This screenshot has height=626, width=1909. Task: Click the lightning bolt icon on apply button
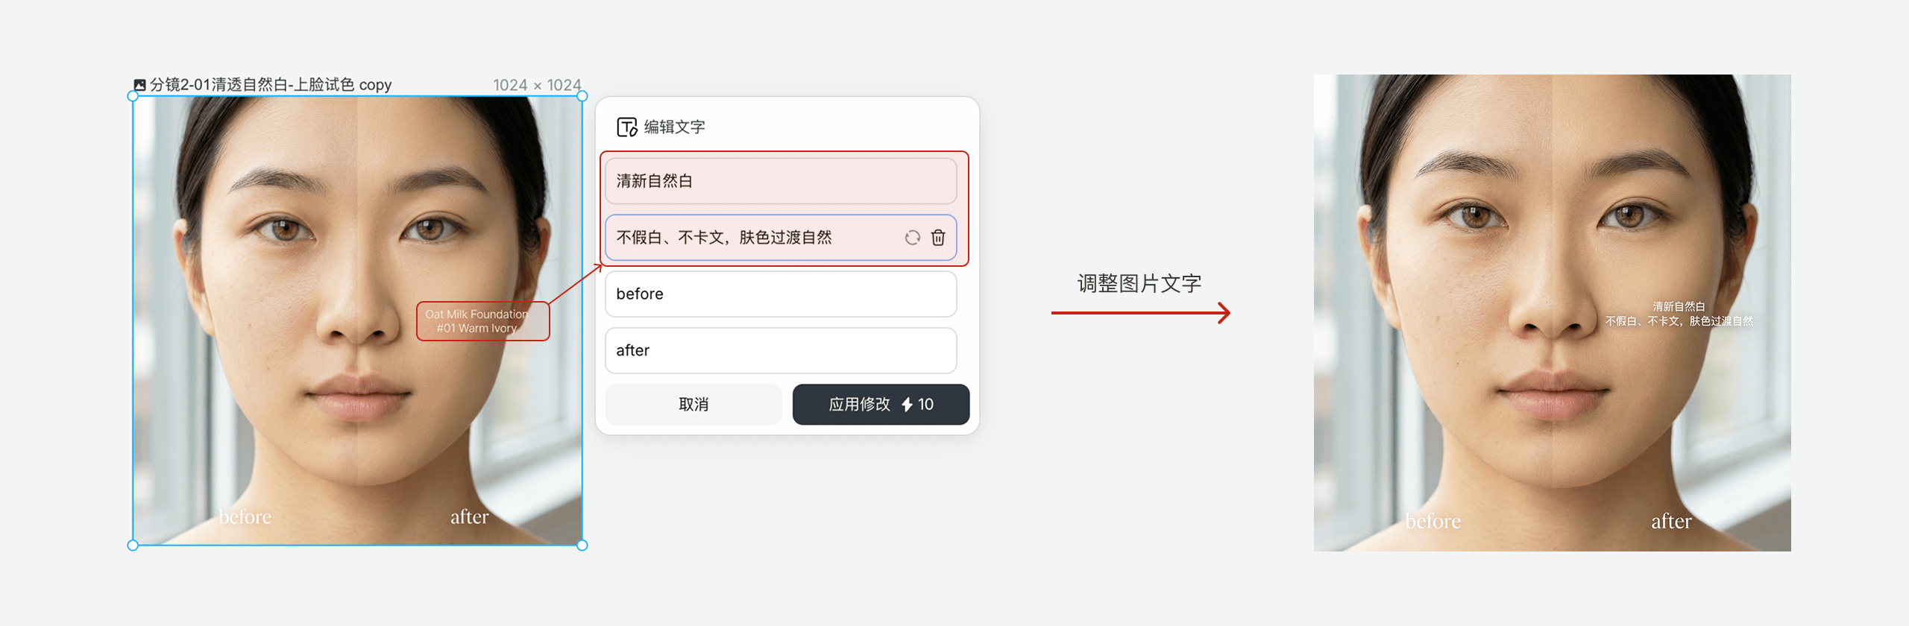(x=907, y=405)
